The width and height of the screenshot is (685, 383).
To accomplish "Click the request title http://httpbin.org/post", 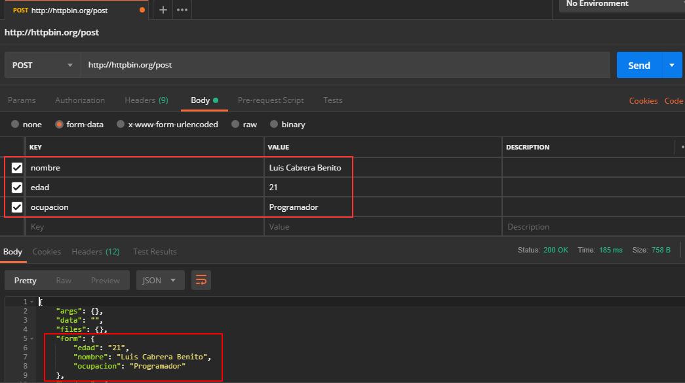I will pyautogui.click(x=52, y=32).
